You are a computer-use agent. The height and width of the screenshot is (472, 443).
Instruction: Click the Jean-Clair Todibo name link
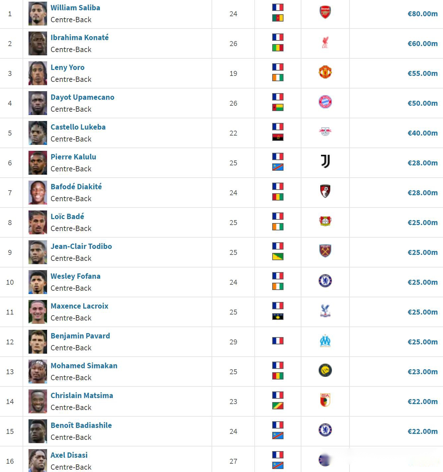point(81,246)
